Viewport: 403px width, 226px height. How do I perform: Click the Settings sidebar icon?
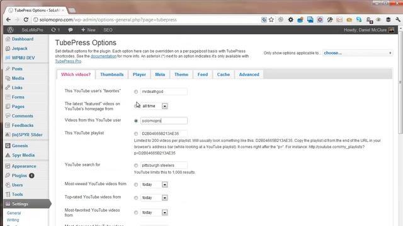point(8,203)
